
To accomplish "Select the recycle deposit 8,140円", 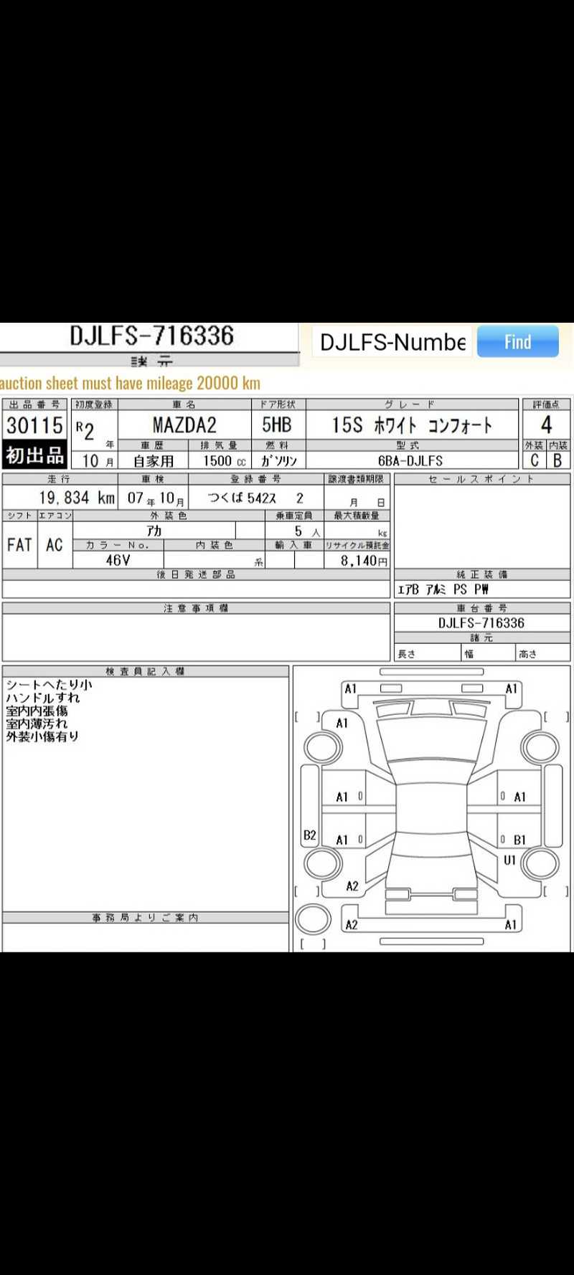I will click(364, 561).
